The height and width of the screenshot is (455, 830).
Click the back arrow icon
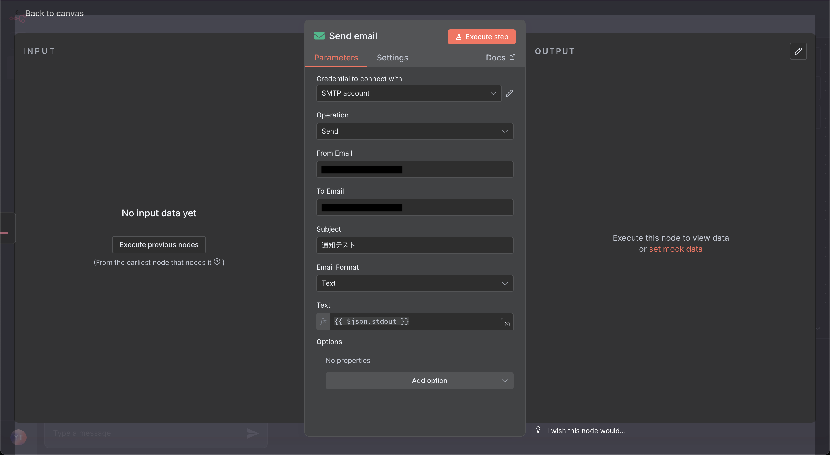18,12
